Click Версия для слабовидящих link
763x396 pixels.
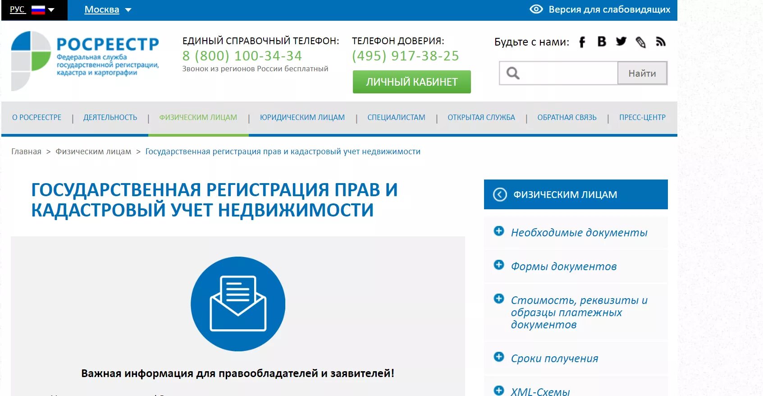point(609,9)
